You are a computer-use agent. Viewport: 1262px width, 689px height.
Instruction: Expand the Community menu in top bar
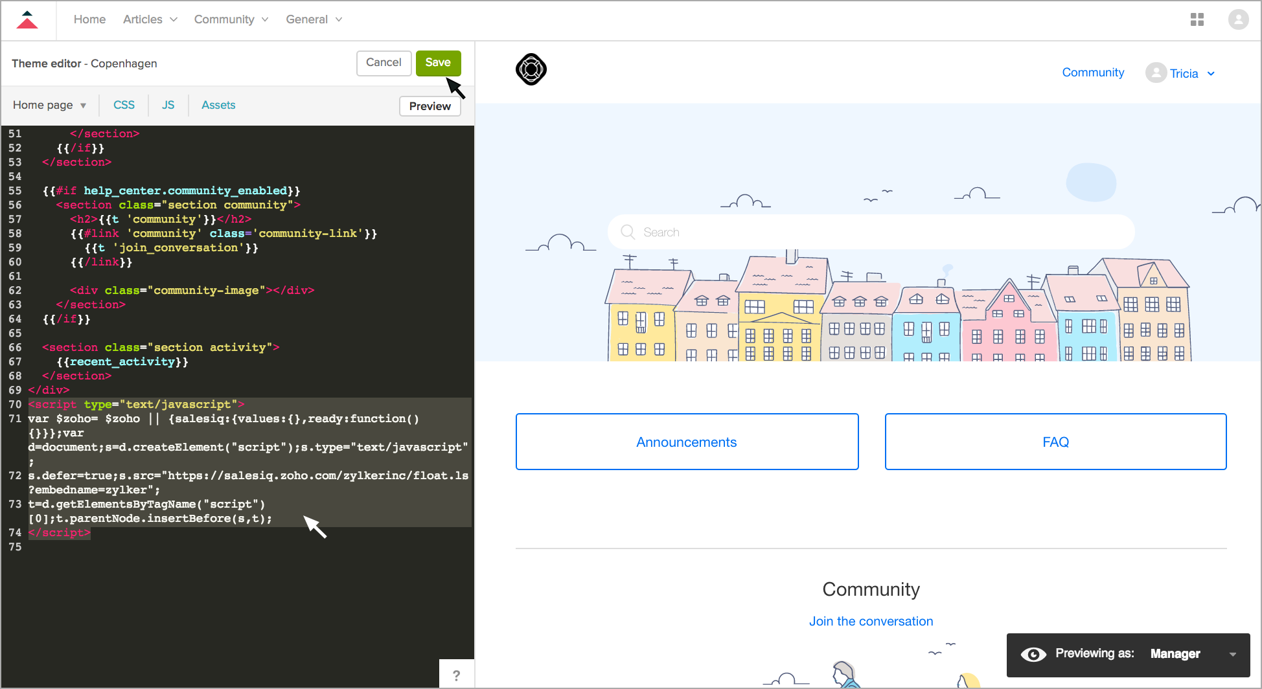click(x=231, y=19)
